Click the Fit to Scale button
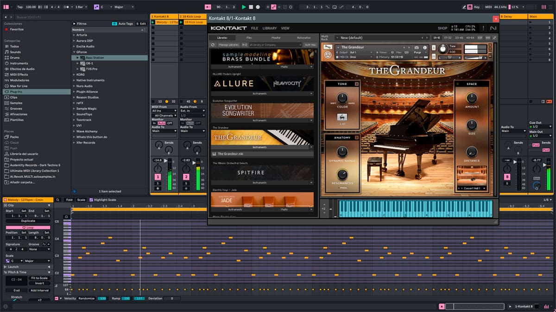 [x=39, y=278]
